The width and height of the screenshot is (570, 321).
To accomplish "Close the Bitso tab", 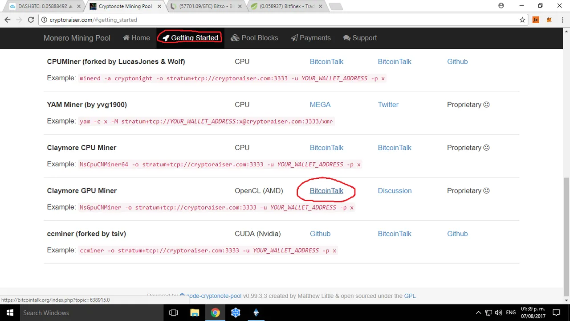I will click(240, 6).
